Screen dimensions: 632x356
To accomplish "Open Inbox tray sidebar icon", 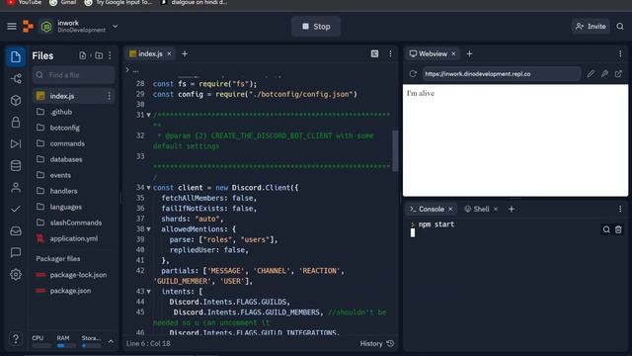I will pos(16,230).
